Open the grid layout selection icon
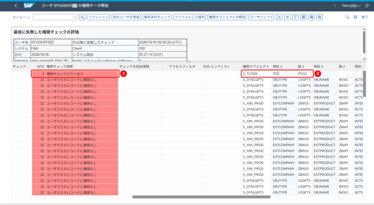Screen dimensions: 374x205 pyautogui.click(x=304, y=17)
